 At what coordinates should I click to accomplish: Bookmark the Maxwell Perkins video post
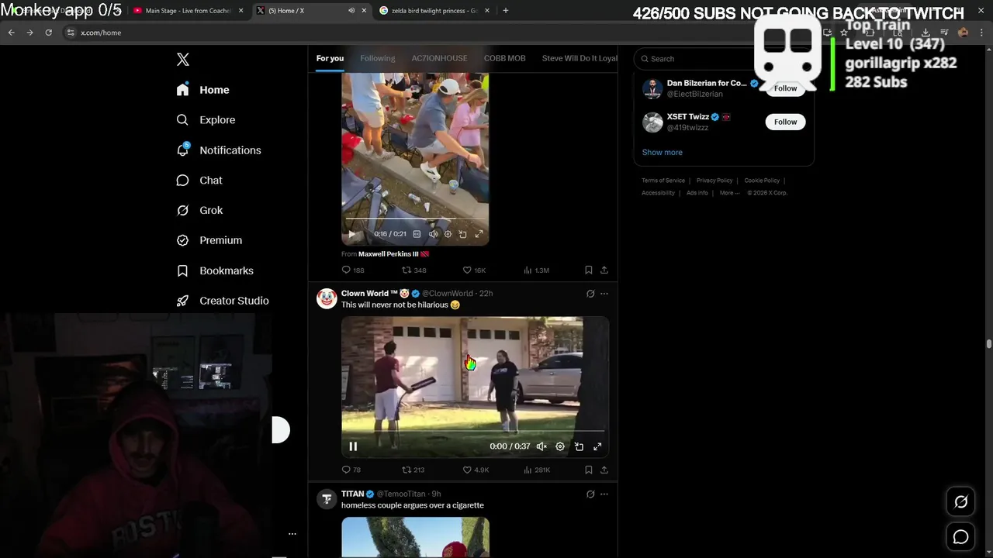pyautogui.click(x=588, y=270)
